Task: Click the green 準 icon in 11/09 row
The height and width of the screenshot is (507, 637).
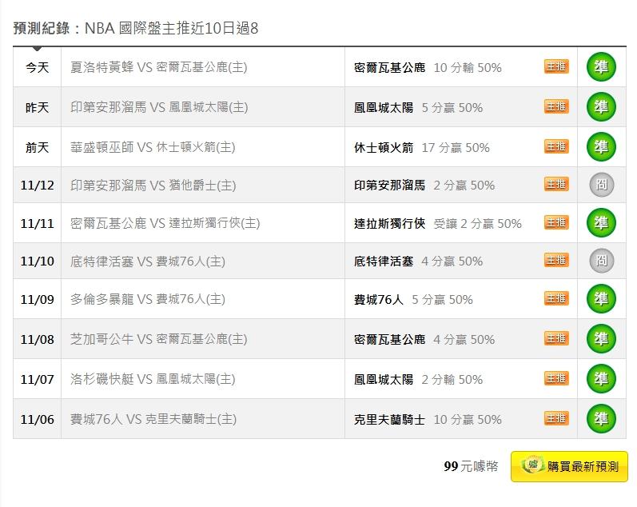Action: coord(601,299)
